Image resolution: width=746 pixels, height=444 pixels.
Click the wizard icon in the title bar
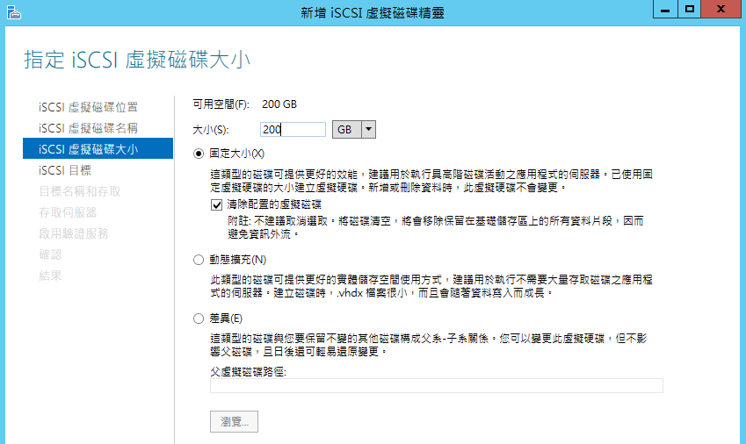tap(10, 11)
